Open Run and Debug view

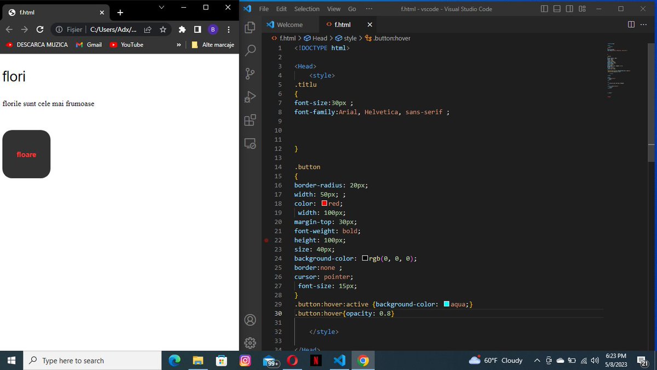pos(250,97)
